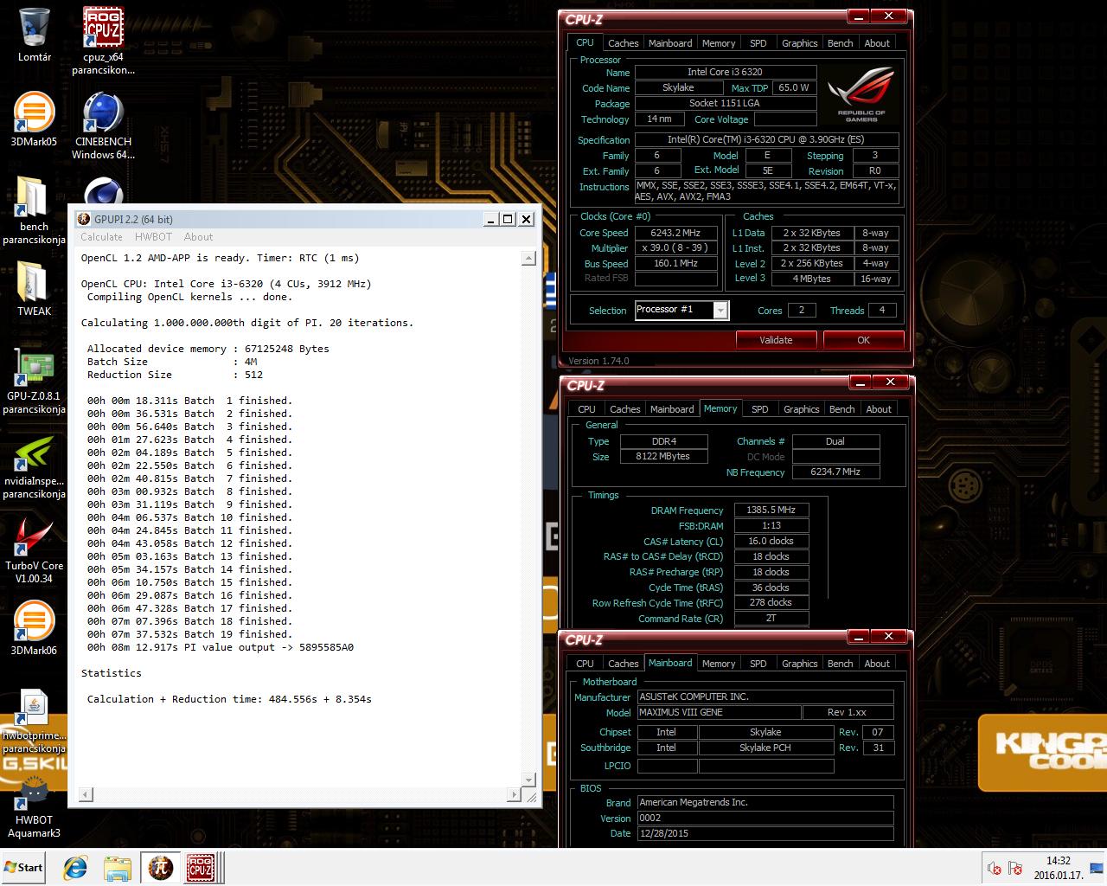1107x886 pixels.
Task: Select the GPUPI taskbar icon
Action: coord(159,868)
